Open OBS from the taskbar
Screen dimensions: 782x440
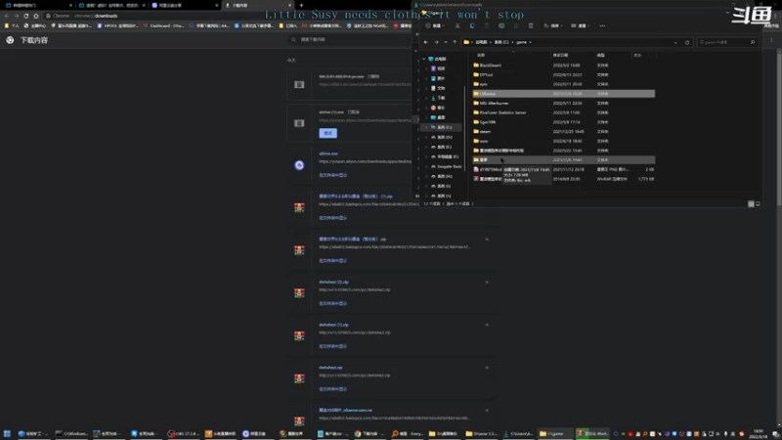click(x=184, y=433)
